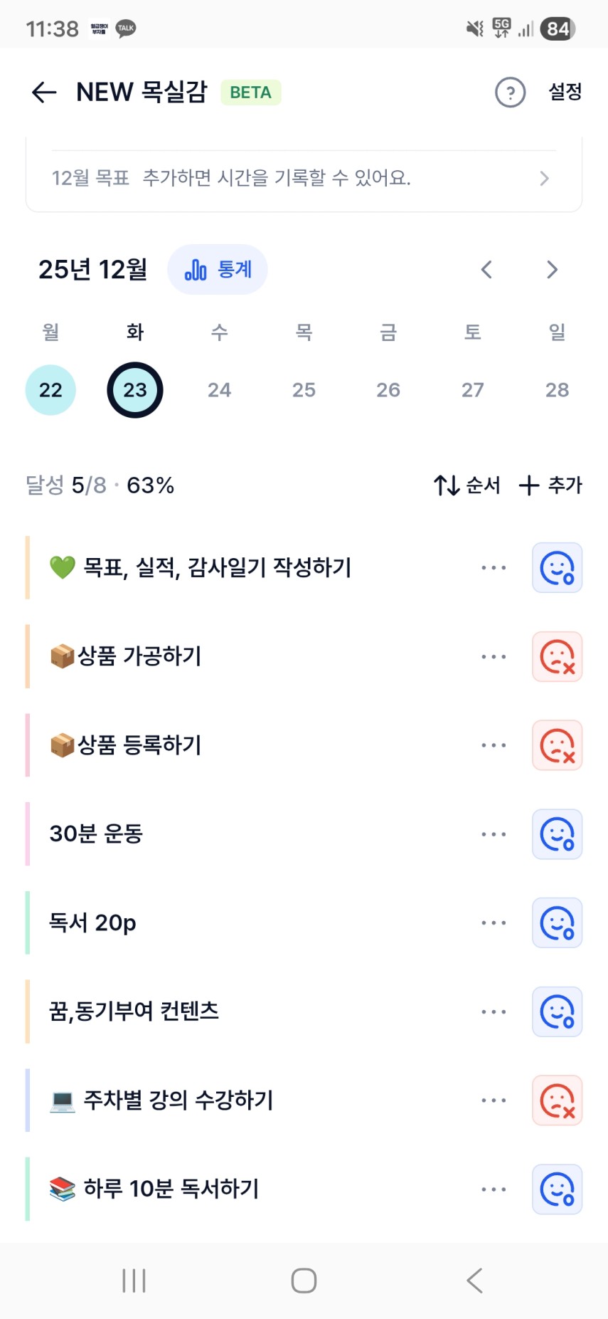Open the 하루 10분 독서하기 task
This screenshot has height=1319, width=608.
tap(171, 1189)
